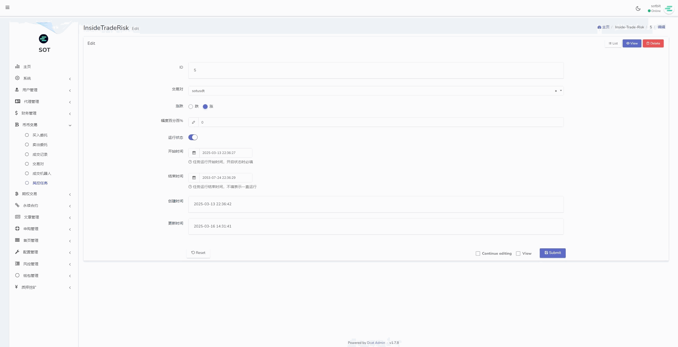Open the end time calendar icon
Screen dimensions: 678x347
point(194,178)
